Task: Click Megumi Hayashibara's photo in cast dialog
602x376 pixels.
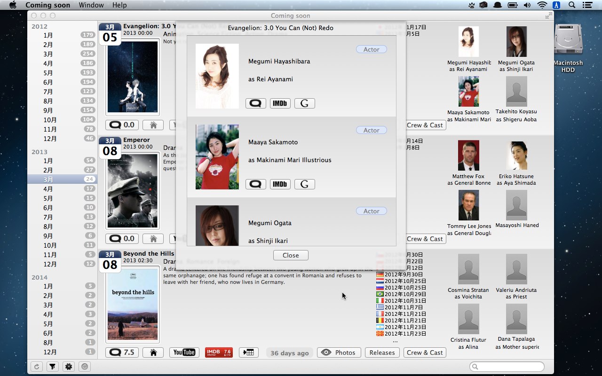Action: coord(217,76)
